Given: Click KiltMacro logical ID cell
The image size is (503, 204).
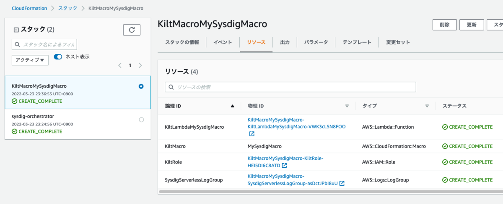Looking at the screenshot, I should [x=175, y=146].
